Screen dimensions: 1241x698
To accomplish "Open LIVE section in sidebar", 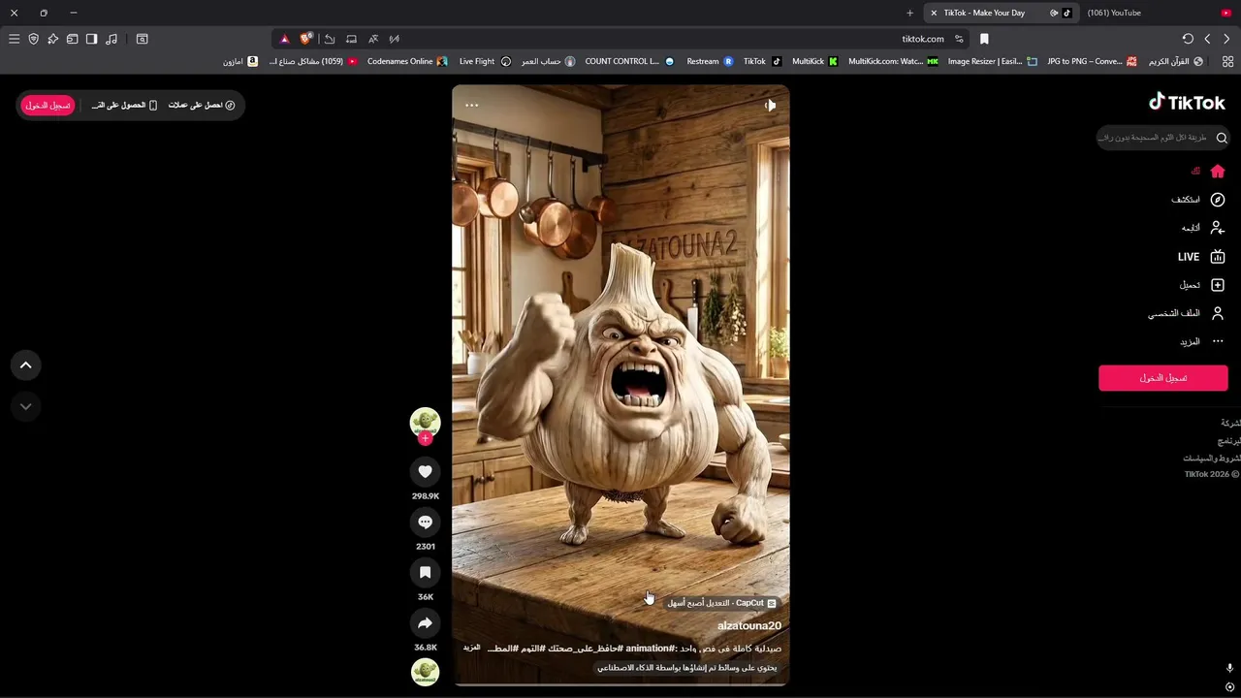I will click(1201, 257).
